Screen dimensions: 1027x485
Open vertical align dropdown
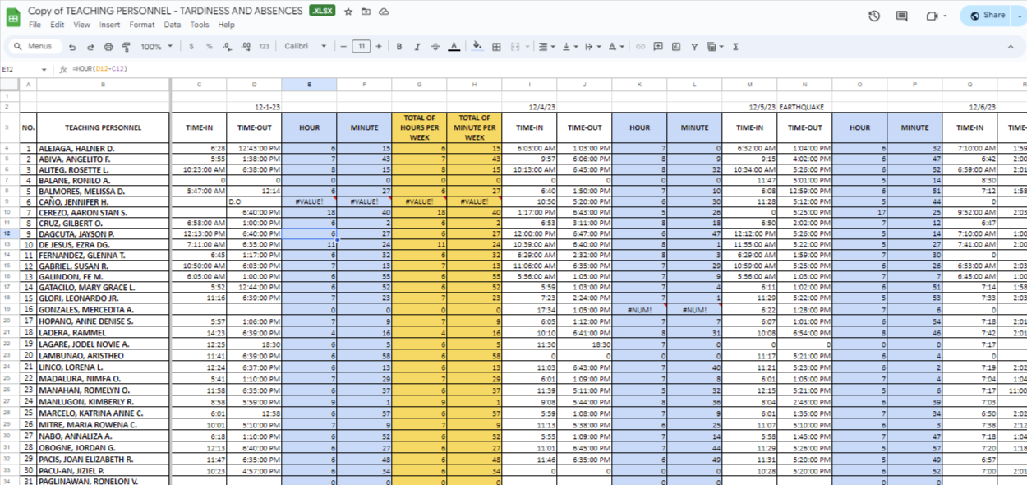569,47
